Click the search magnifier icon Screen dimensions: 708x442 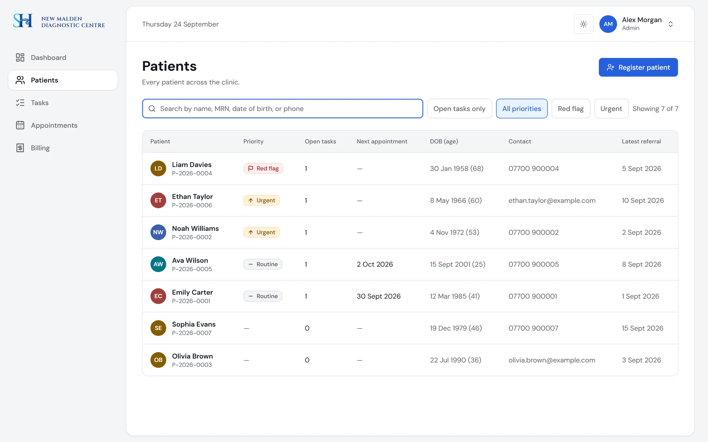click(152, 109)
